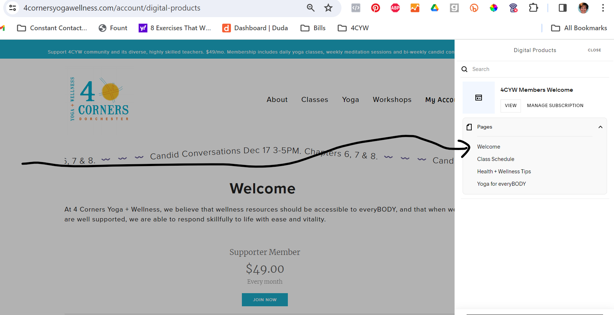
Task: Open Chrome three-dot menu
Action: [x=603, y=8]
